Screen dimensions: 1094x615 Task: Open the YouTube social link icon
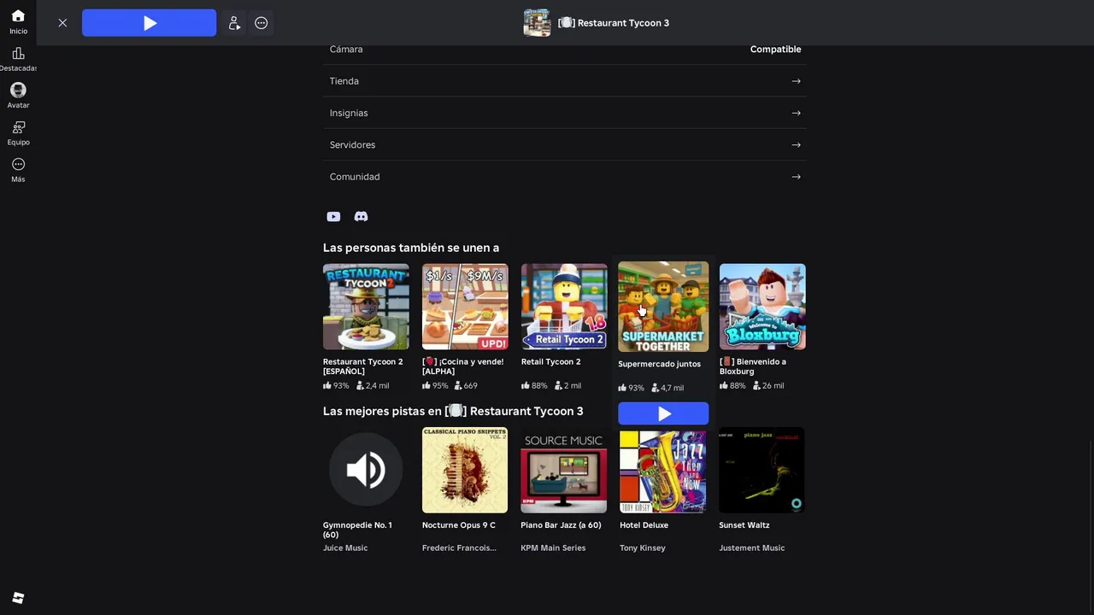333,217
